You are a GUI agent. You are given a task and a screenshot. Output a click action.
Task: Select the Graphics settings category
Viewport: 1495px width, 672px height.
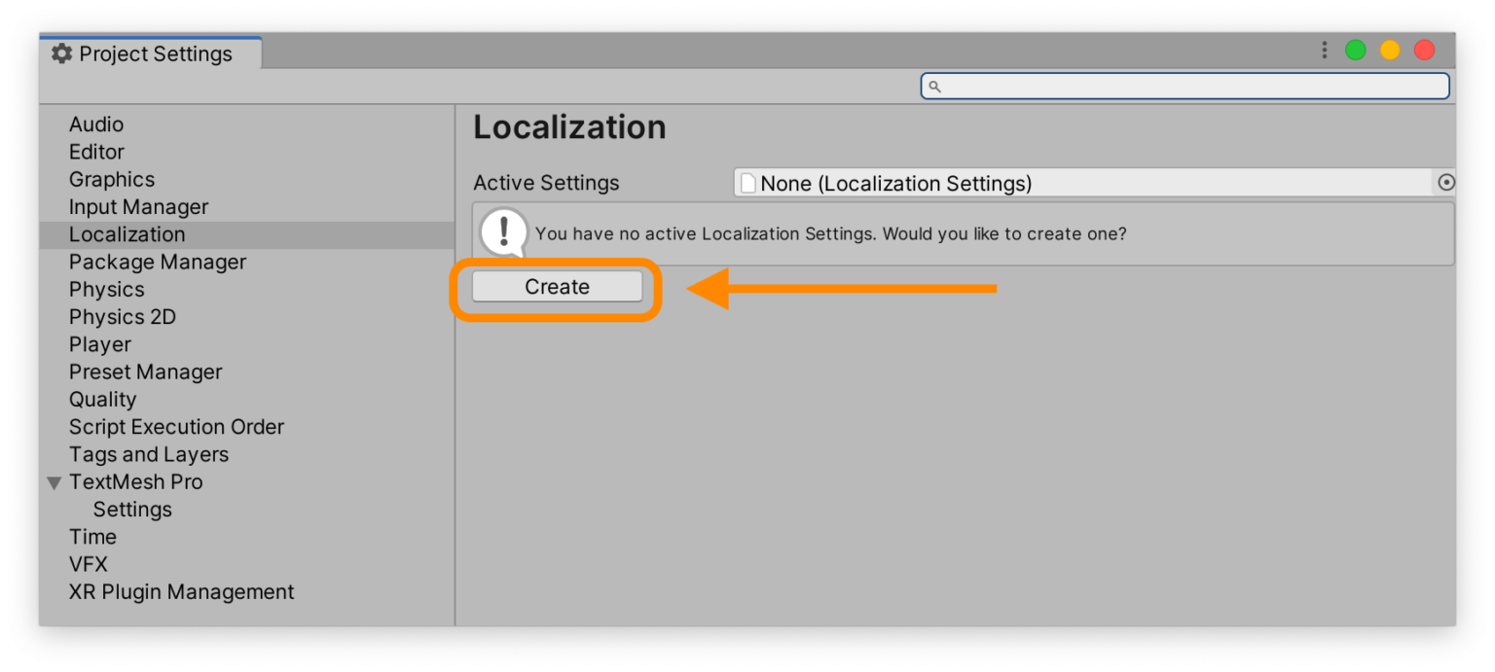click(112, 179)
